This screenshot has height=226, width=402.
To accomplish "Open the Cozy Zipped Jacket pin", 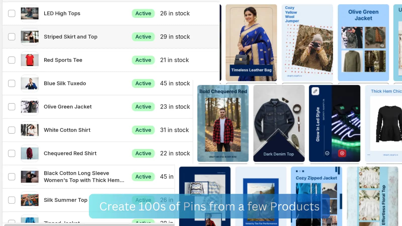I will coord(316,196).
